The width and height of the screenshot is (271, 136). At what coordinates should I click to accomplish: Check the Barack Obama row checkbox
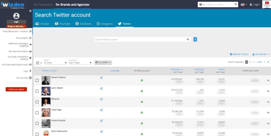[37, 80]
